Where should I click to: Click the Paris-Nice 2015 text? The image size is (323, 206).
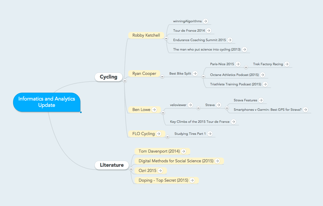222,64
